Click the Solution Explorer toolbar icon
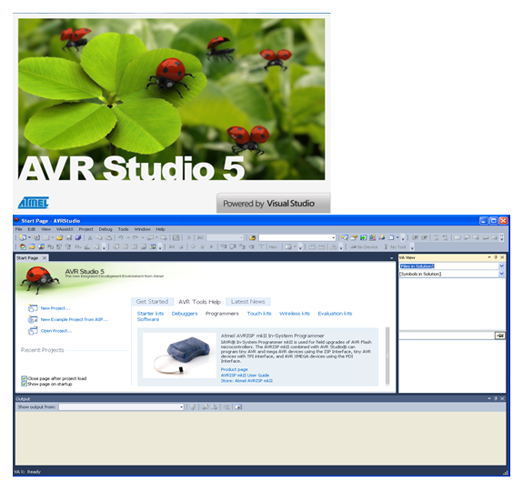Viewport: 523px width, 482px height. click(345, 237)
